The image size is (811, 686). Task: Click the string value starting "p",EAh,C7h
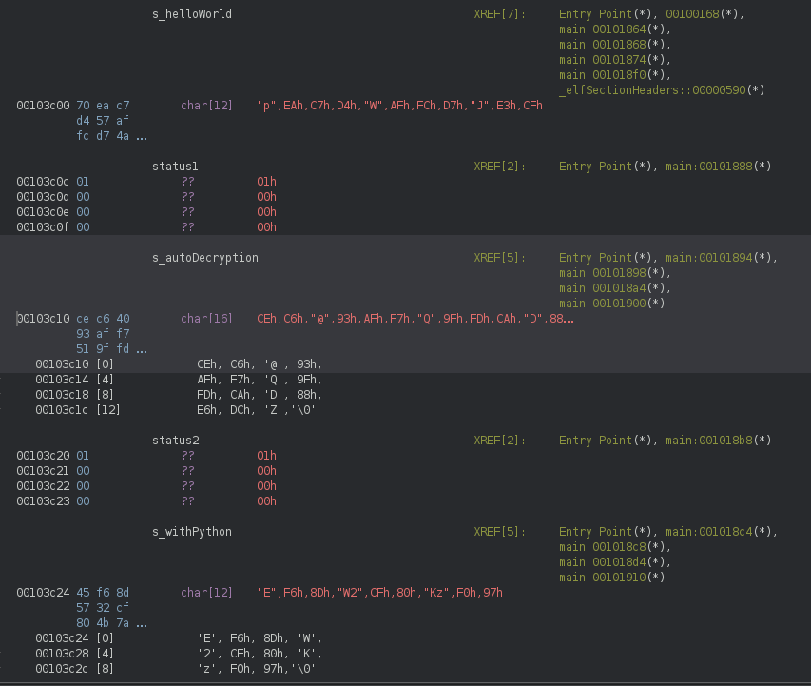(400, 106)
